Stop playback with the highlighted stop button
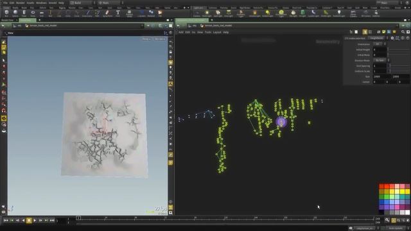 [29, 221]
